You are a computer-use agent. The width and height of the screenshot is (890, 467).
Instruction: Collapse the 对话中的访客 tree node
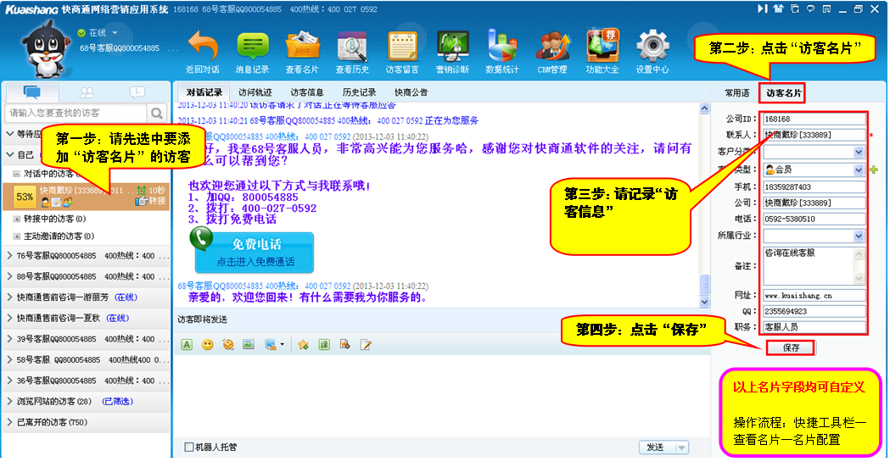pyautogui.click(x=17, y=173)
